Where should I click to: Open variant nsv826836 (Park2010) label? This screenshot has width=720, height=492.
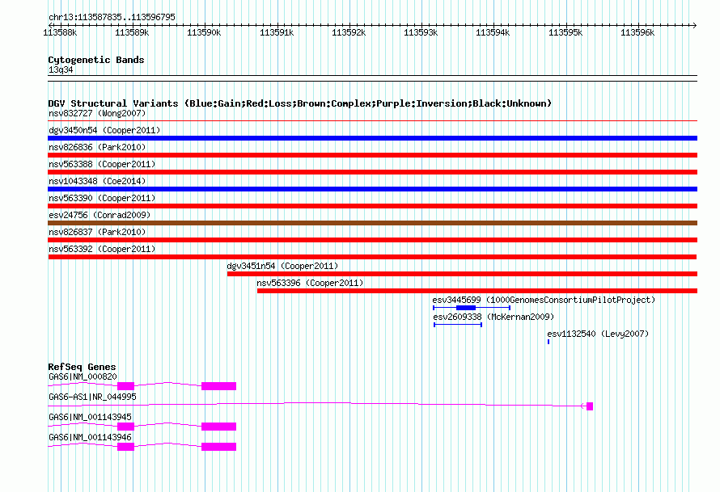(97, 147)
